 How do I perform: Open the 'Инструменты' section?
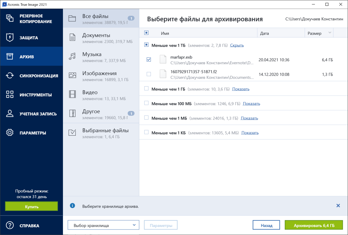(x=31, y=95)
